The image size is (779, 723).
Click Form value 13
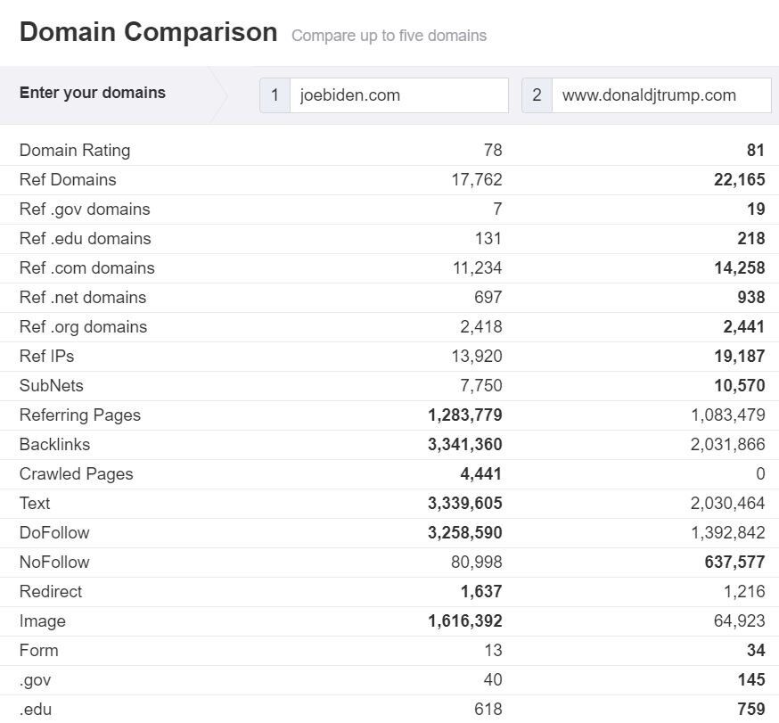(493, 651)
